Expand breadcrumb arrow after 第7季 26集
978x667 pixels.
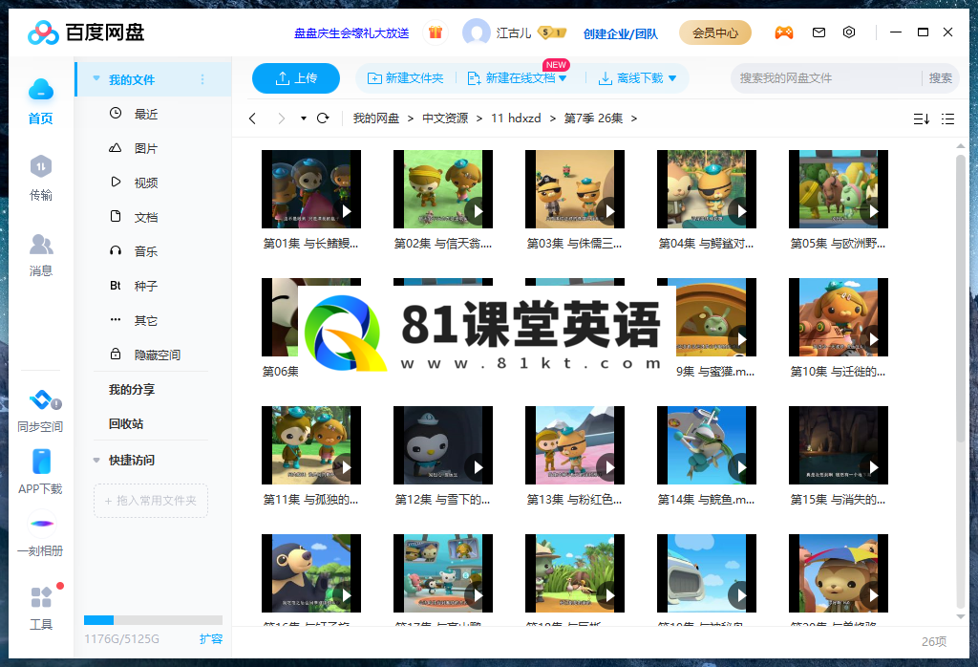634,118
